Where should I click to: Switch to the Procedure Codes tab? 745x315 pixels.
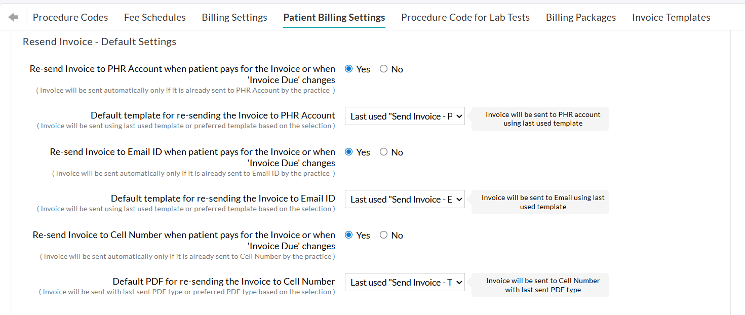click(x=70, y=17)
